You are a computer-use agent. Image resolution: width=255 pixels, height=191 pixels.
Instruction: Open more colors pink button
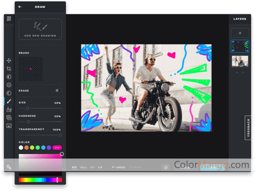tap(57, 148)
